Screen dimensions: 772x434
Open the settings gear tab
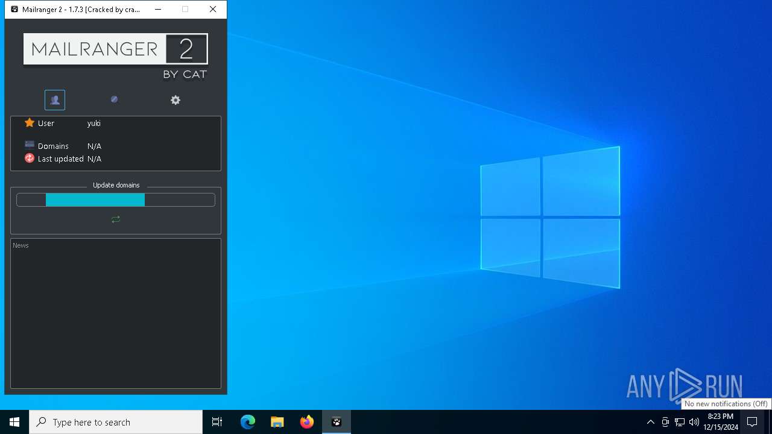pos(176,100)
